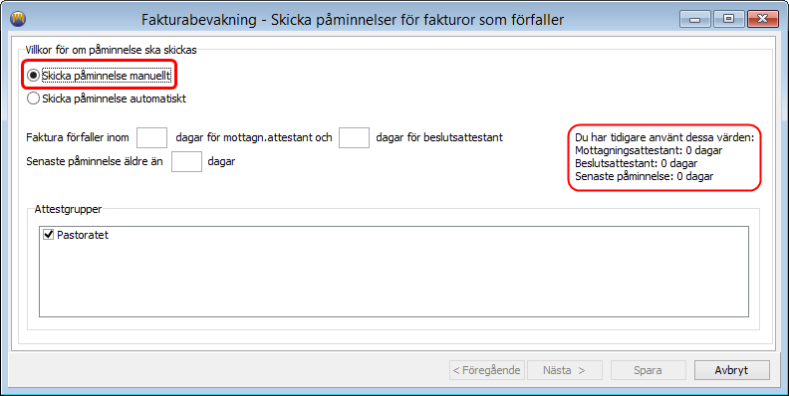Click Skicka påminnelse automatiskt label text
The width and height of the screenshot is (789, 396).
click(115, 99)
